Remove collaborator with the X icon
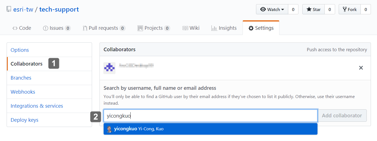377x141 pixels. tap(361, 68)
